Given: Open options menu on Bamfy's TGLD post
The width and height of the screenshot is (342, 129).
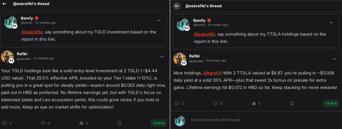Looking at the screenshot, I should click(159, 20).
